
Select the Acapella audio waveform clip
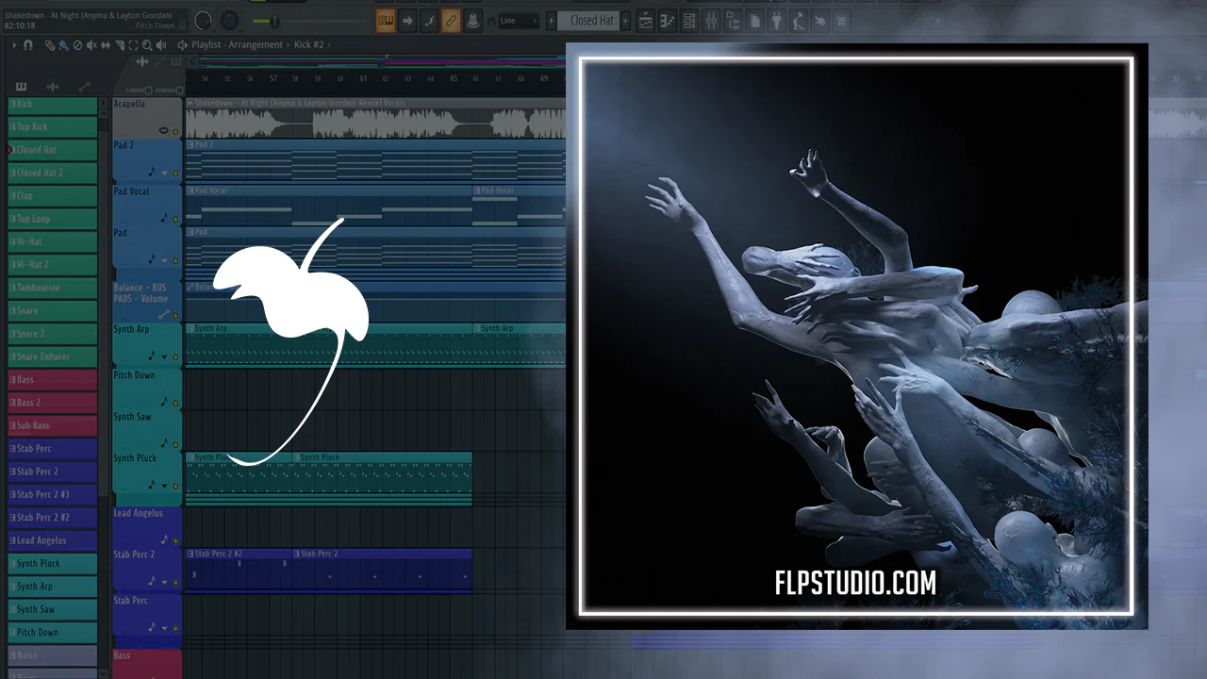tap(375, 119)
